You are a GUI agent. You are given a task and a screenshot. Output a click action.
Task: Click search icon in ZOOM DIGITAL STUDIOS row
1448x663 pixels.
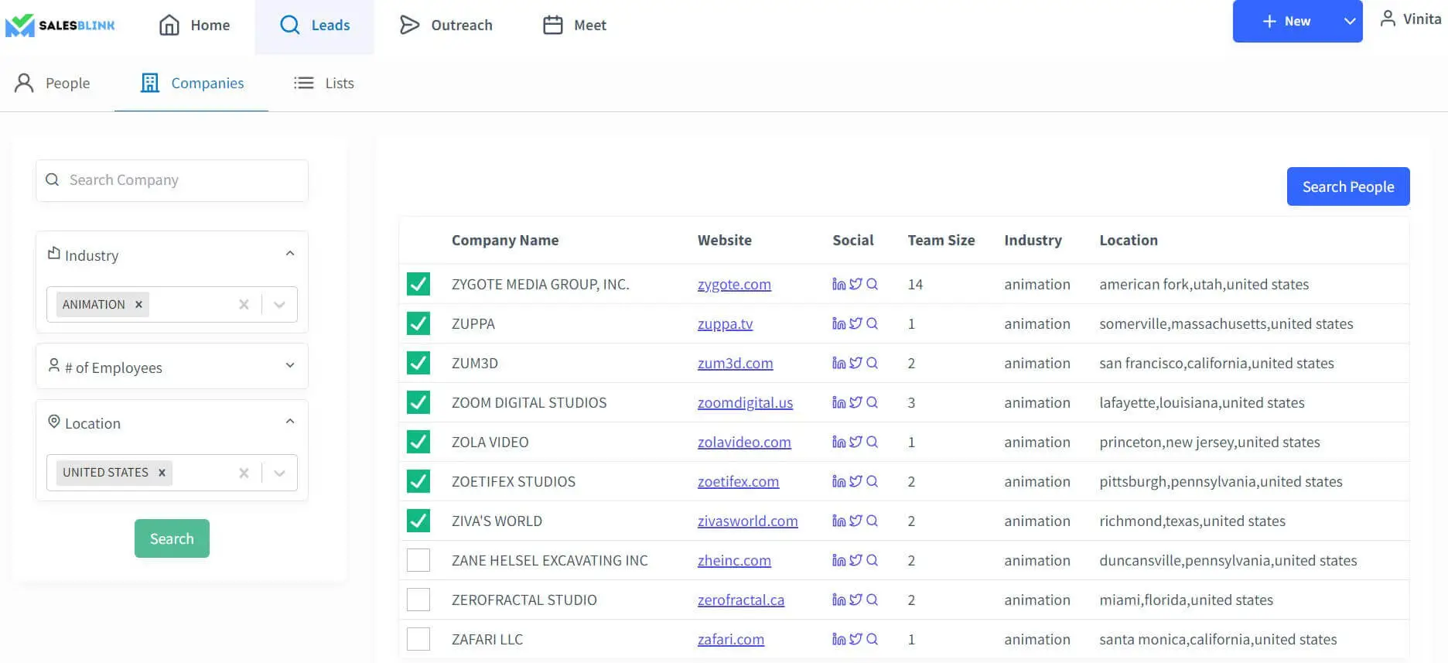coord(872,402)
